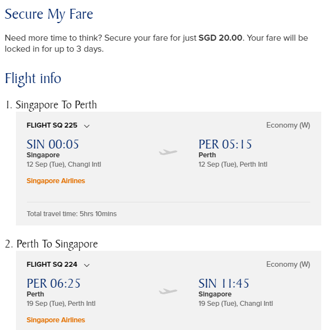Select the Secure My Fare heading

49,14
